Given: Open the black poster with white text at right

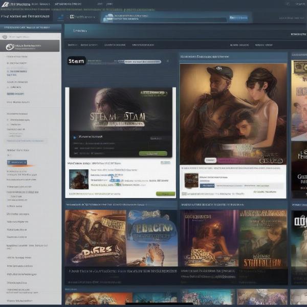Looking at the screenshot, I should 299,170.
